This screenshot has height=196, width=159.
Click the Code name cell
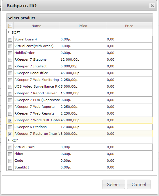37,161
